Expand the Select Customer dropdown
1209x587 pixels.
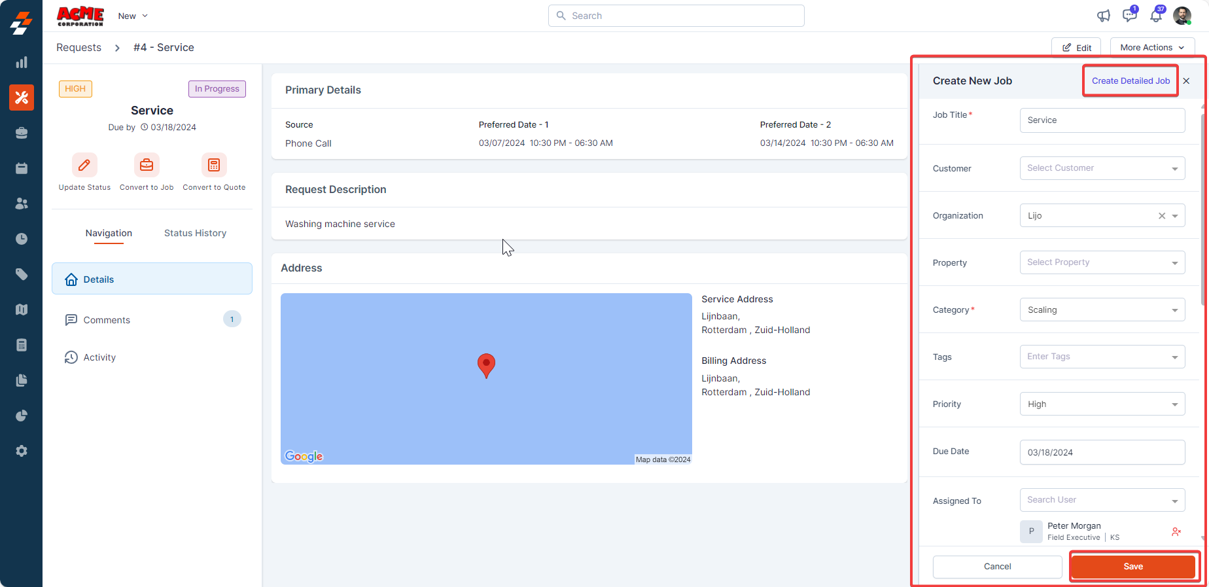(x=1102, y=168)
